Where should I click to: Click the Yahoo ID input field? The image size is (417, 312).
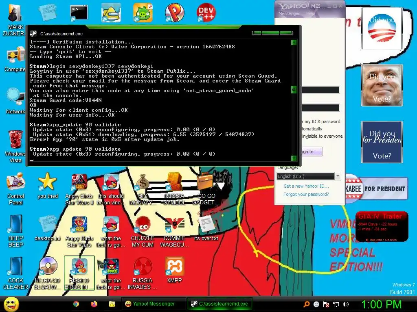320,90
